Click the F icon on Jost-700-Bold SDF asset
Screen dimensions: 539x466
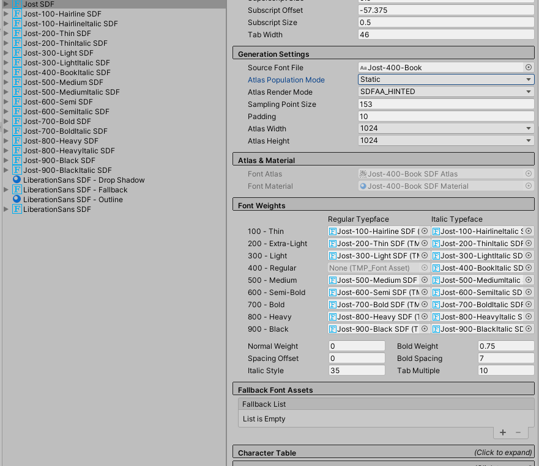click(17, 121)
